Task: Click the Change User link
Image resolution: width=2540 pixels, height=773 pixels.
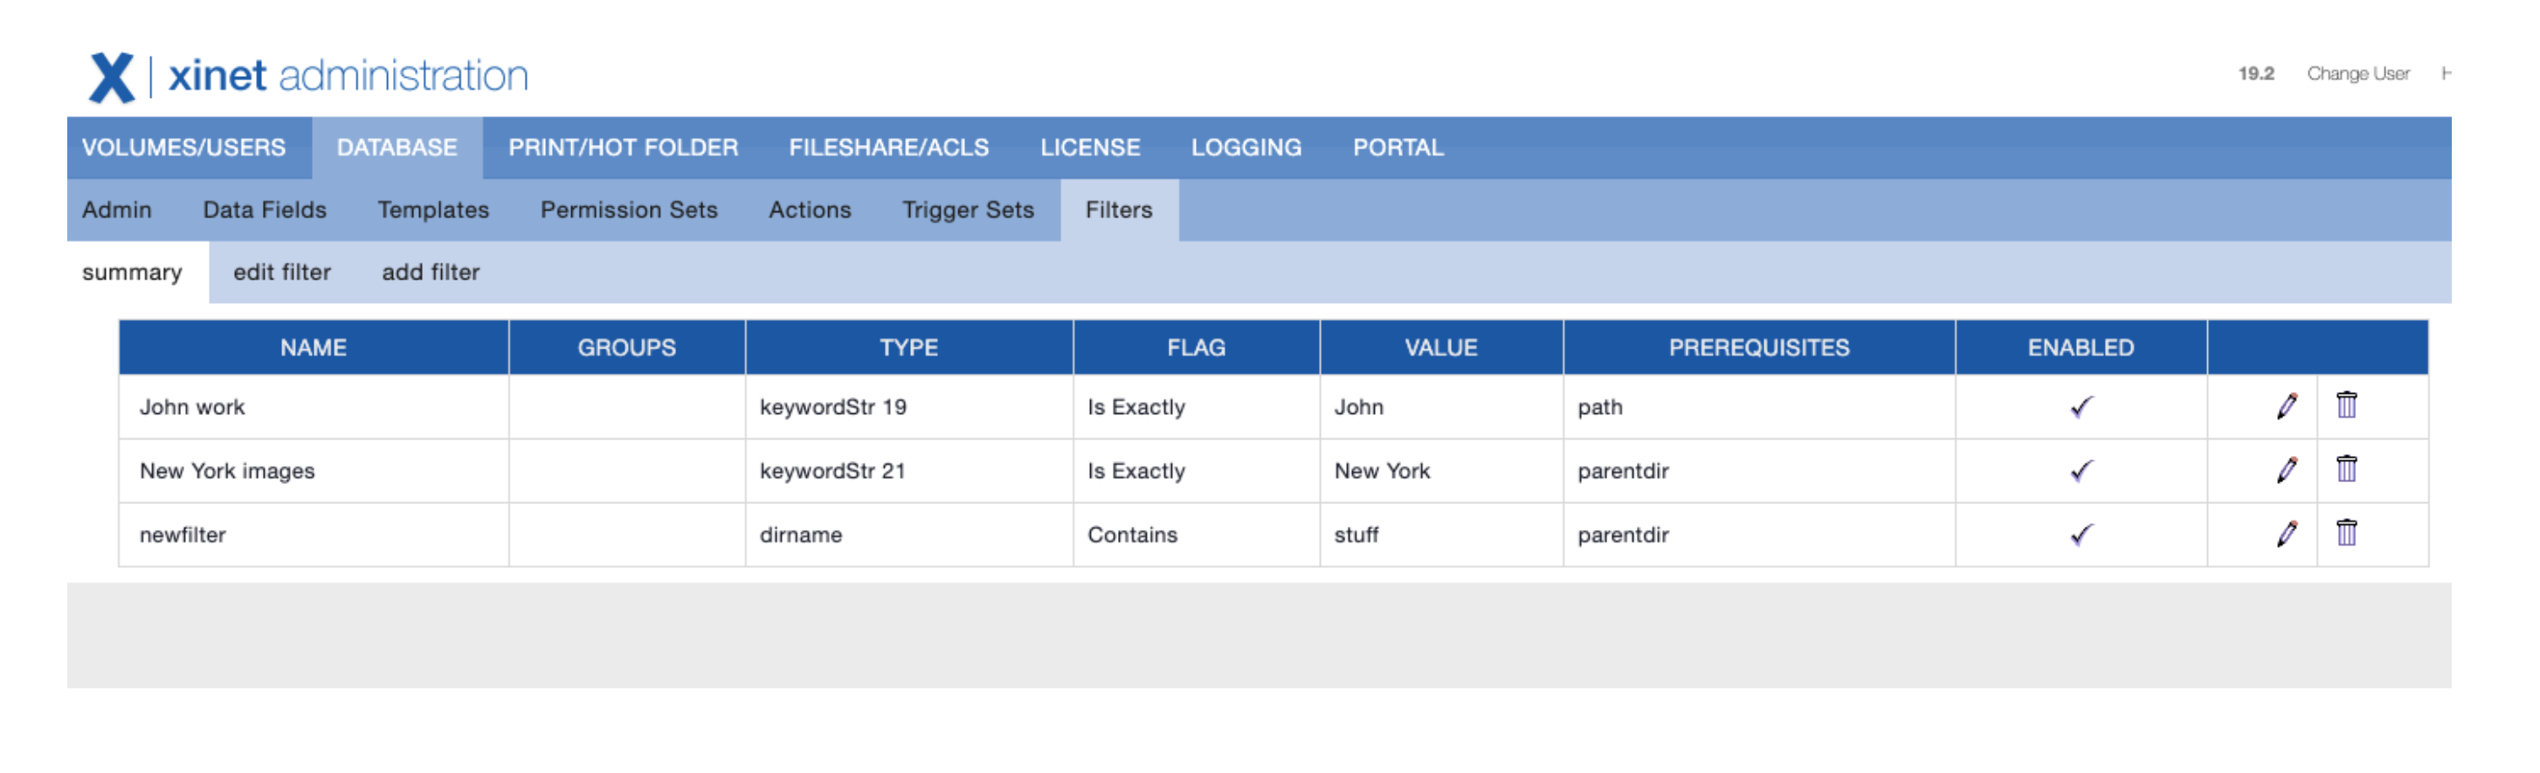Action: pyautogui.click(x=2357, y=74)
